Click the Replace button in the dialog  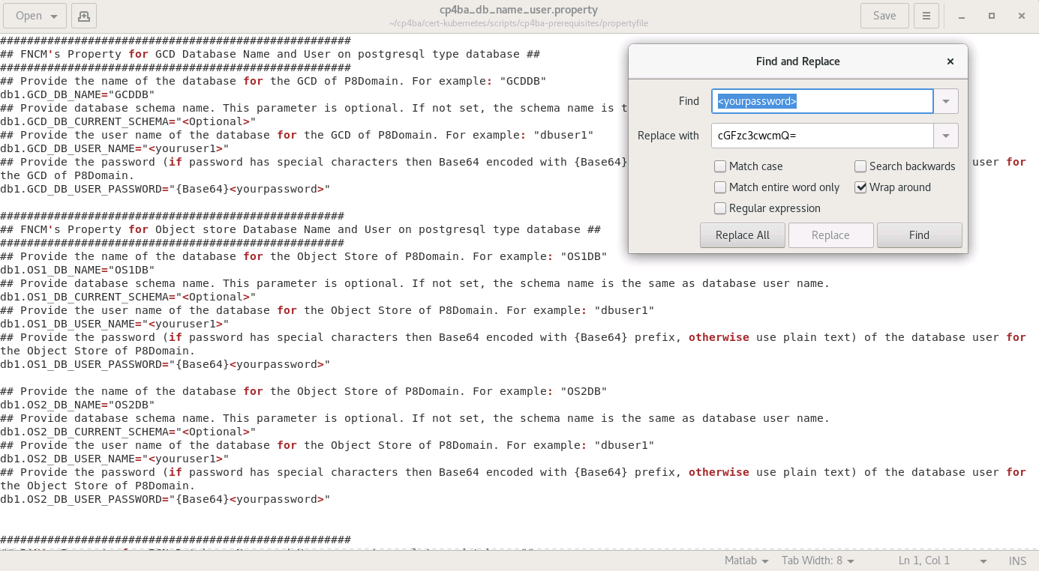tap(830, 235)
